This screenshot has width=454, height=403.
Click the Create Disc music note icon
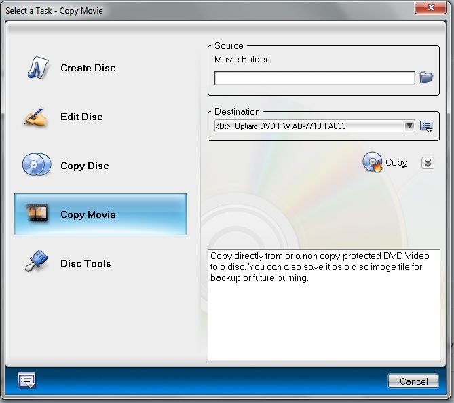coord(37,68)
